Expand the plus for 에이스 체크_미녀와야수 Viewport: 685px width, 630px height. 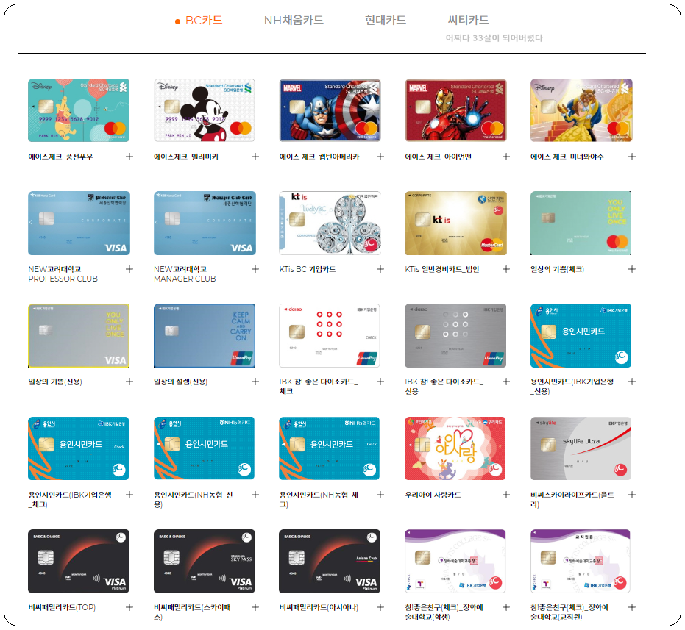coord(632,157)
